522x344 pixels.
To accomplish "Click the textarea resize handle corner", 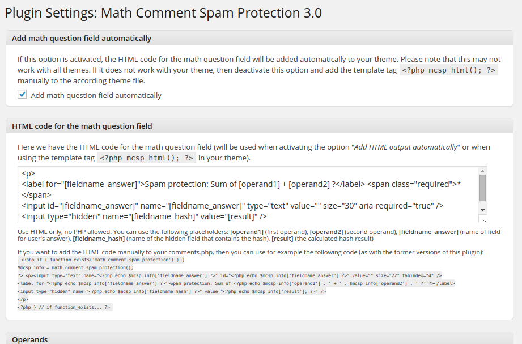I will click(x=483, y=219).
